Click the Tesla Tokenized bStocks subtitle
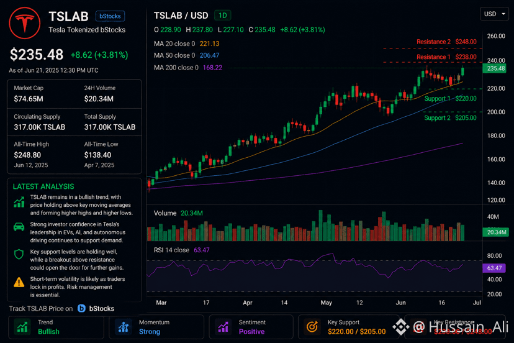 coord(87,30)
